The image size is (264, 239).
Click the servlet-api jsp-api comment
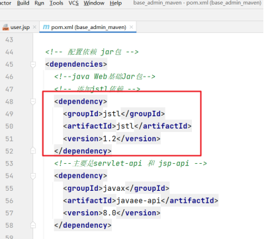[x=130, y=163]
